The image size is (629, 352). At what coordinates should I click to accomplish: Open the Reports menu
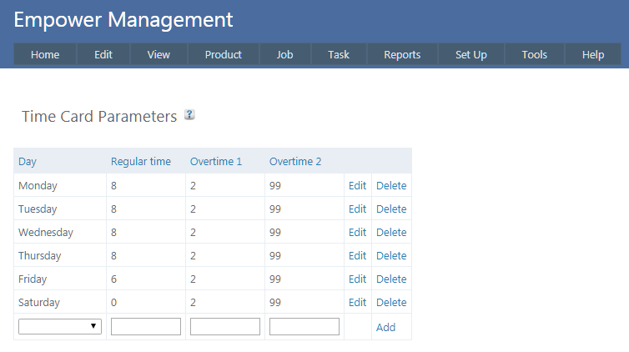(x=402, y=55)
